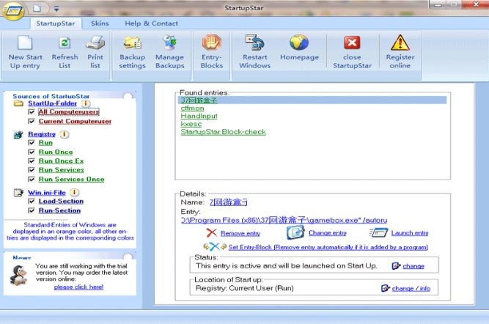
Task: Click the info icon next to Win.ini-File
Action: tap(74, 192)
